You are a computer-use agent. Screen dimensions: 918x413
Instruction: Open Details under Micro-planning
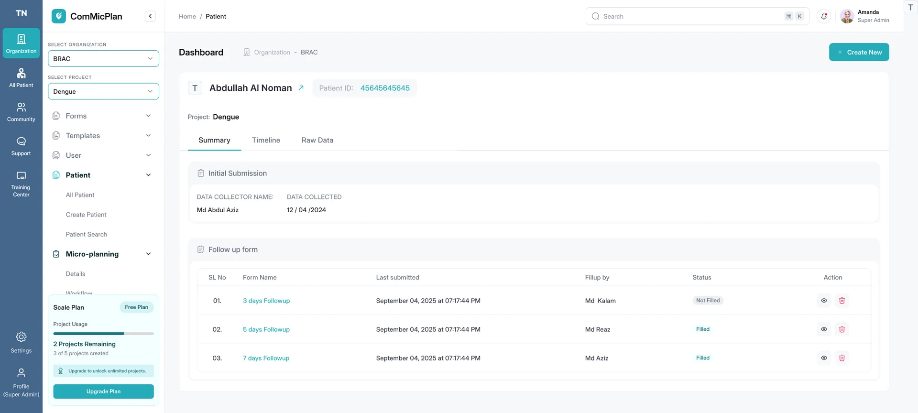pos(76,274)
